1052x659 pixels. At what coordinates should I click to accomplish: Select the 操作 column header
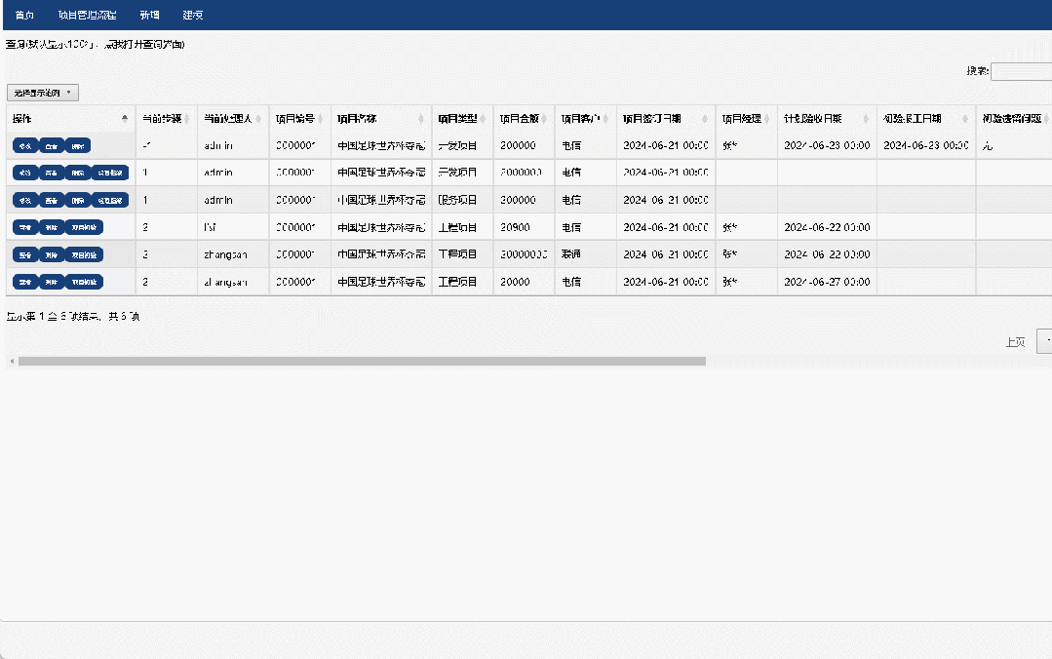pyautogui.click(x=70, y=119)
